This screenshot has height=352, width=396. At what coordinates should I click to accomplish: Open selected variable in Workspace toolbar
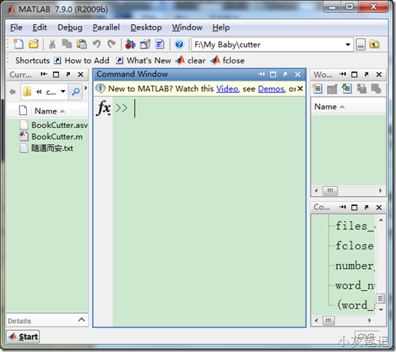coord(332,89)
